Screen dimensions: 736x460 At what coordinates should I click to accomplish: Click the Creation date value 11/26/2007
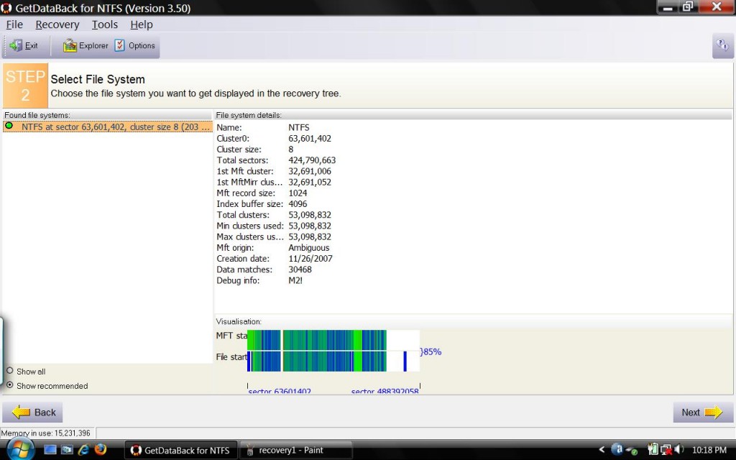click(310, 259)
